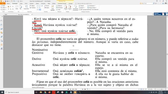
Task: Click the Find input field
Action: (148, 3)
